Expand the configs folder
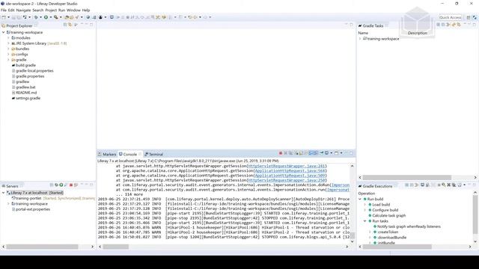 (x=8, y=55)
